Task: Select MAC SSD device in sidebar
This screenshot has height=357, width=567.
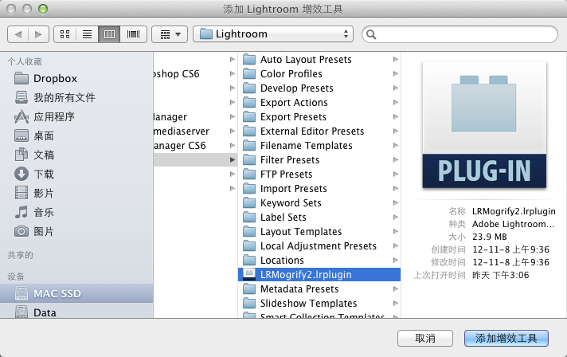Action: pyautogui.click(x=57, y=293)
